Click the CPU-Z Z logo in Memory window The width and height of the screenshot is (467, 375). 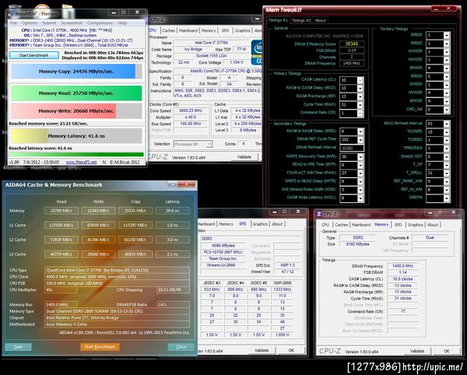[x=319, y=214]
